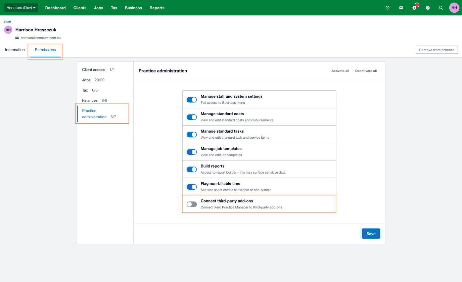Click the search magnifier icon
This screenshot has height=282, width=462.
[x=441, y=8]
